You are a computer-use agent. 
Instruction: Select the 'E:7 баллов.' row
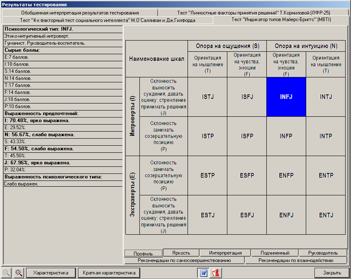[63, 57]
